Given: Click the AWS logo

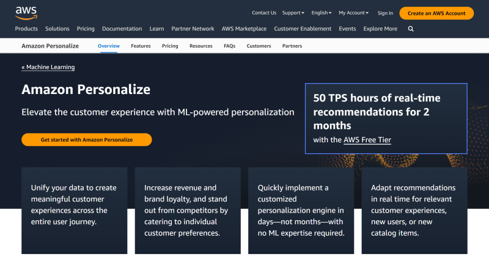Looking at the screenshot, I should [26, 13].
